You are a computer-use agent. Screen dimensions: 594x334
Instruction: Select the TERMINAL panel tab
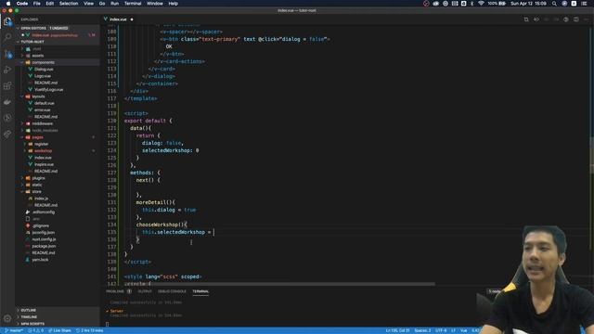point(200,291)
